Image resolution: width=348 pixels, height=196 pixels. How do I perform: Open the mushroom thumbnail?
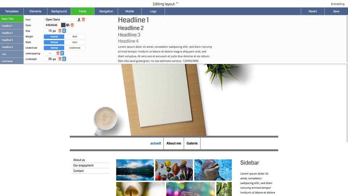[x=141, y=189]
